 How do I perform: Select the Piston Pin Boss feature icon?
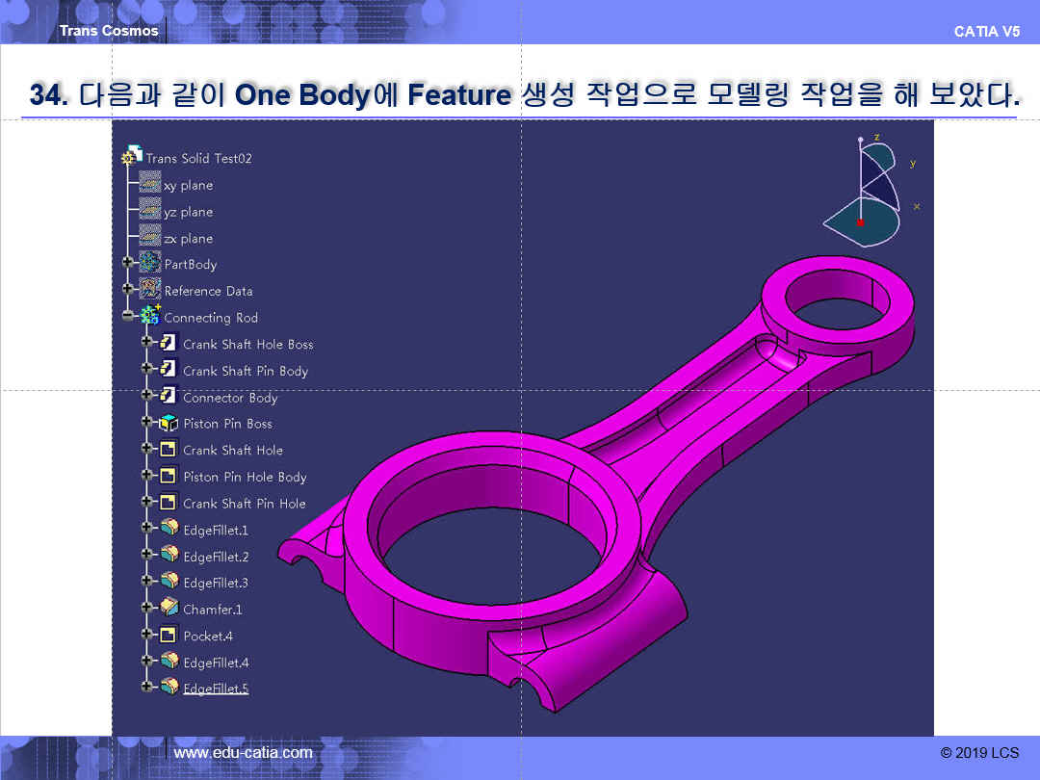pos(169,424)
